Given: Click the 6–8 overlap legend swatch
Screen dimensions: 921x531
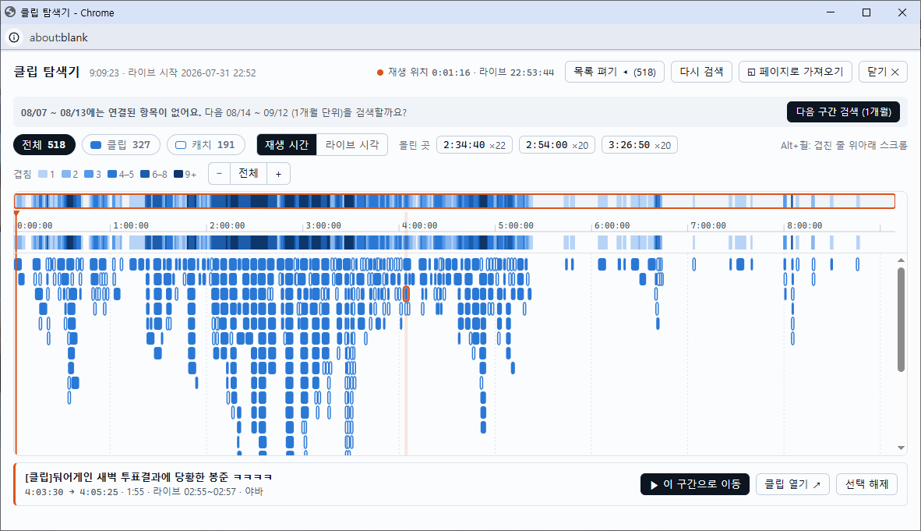Looking at the screenshot, I should point(145,174).
